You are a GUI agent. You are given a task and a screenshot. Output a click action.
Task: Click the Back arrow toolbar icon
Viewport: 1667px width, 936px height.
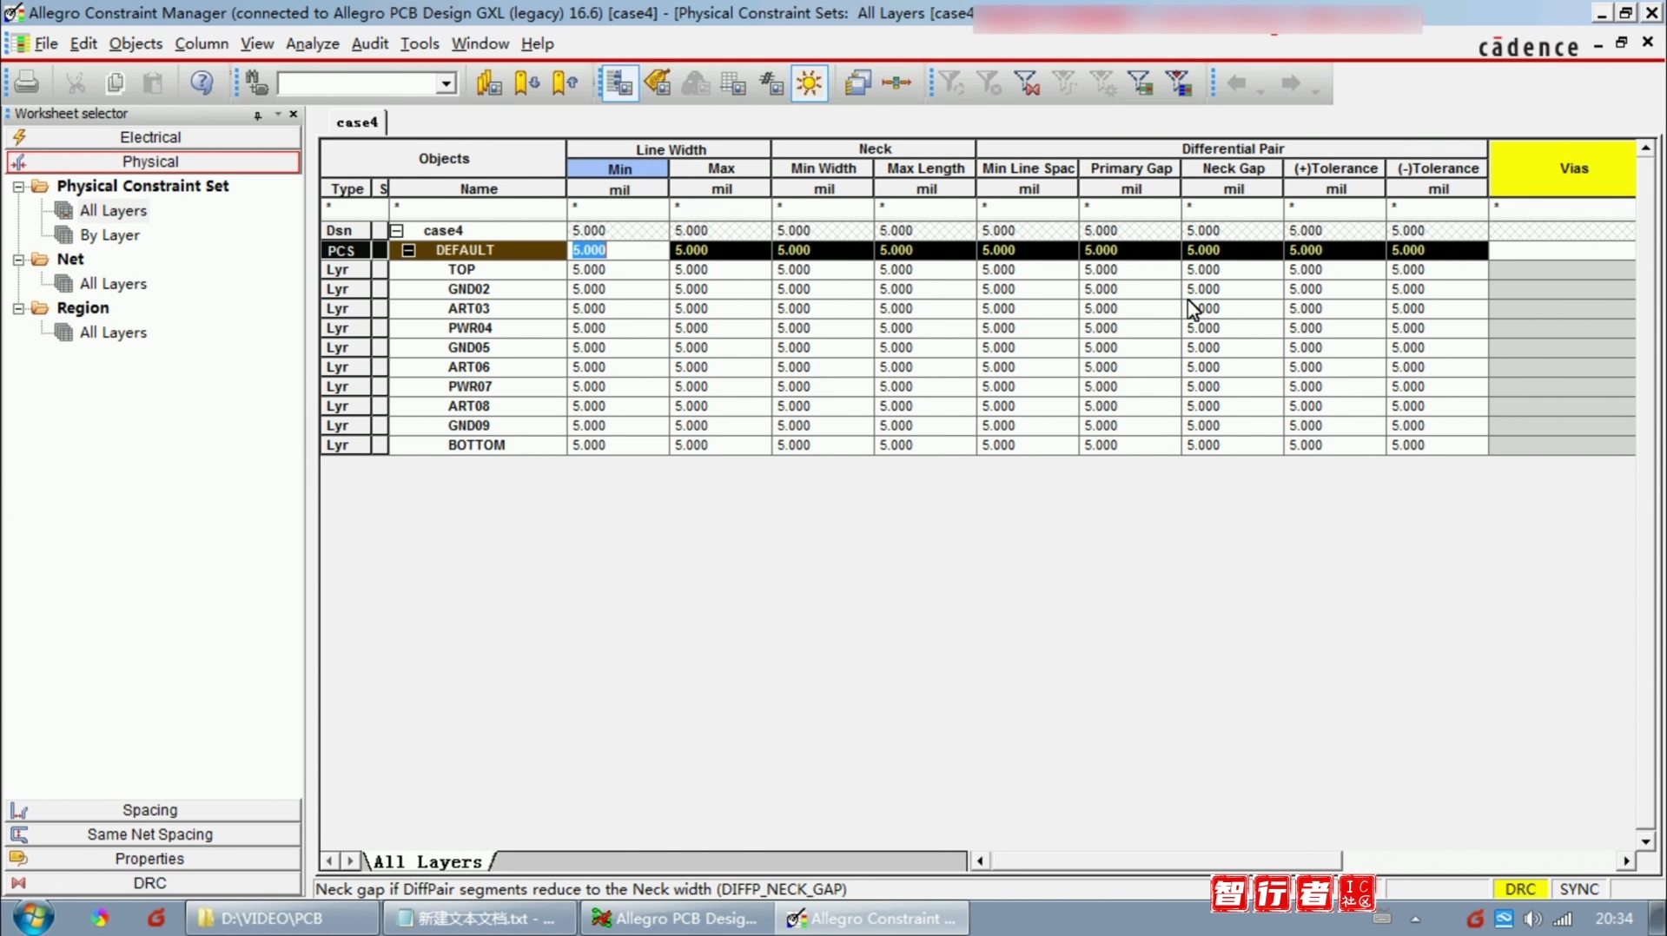tap(1237, 82)
